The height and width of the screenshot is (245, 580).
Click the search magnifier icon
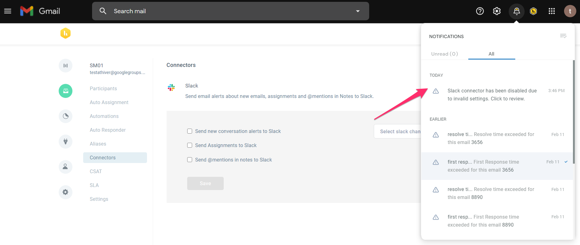point(103,11)
